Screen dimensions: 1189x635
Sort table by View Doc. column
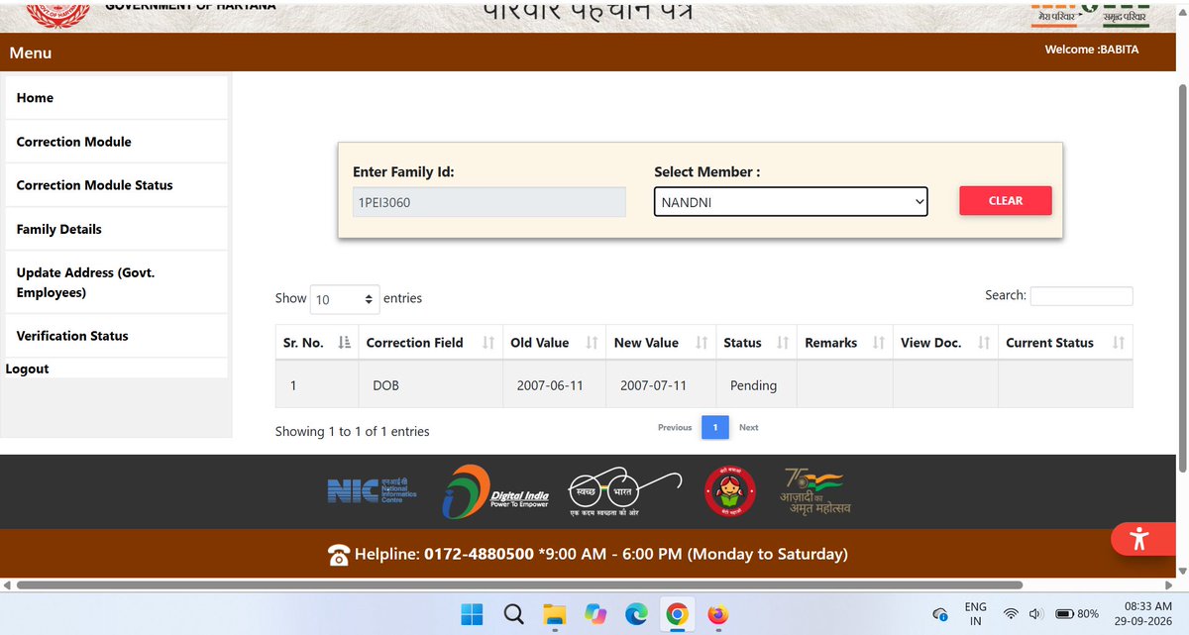[x=945, y=343]
